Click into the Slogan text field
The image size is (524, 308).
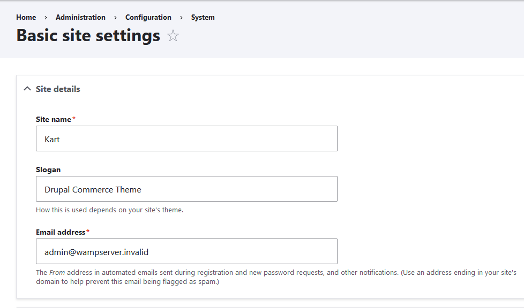186,189
